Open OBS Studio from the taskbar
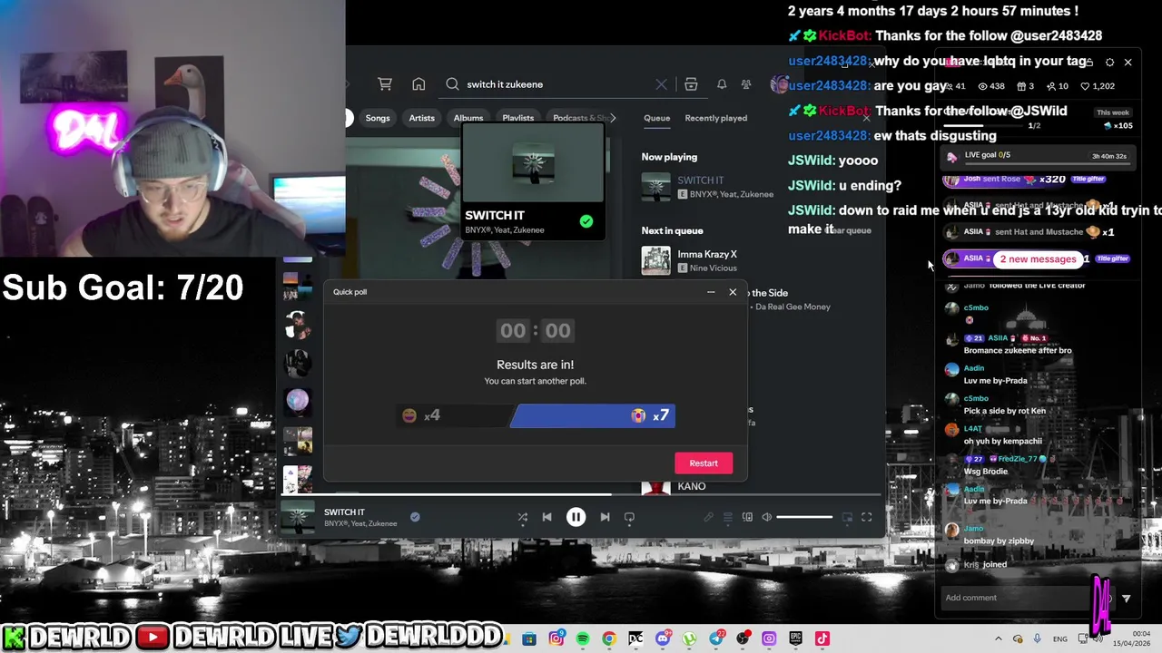 coord(743,638)
